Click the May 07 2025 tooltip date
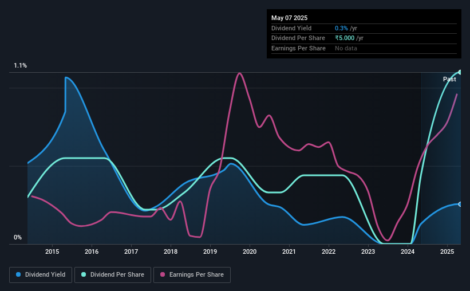470x291 pixels. [289, 18]
